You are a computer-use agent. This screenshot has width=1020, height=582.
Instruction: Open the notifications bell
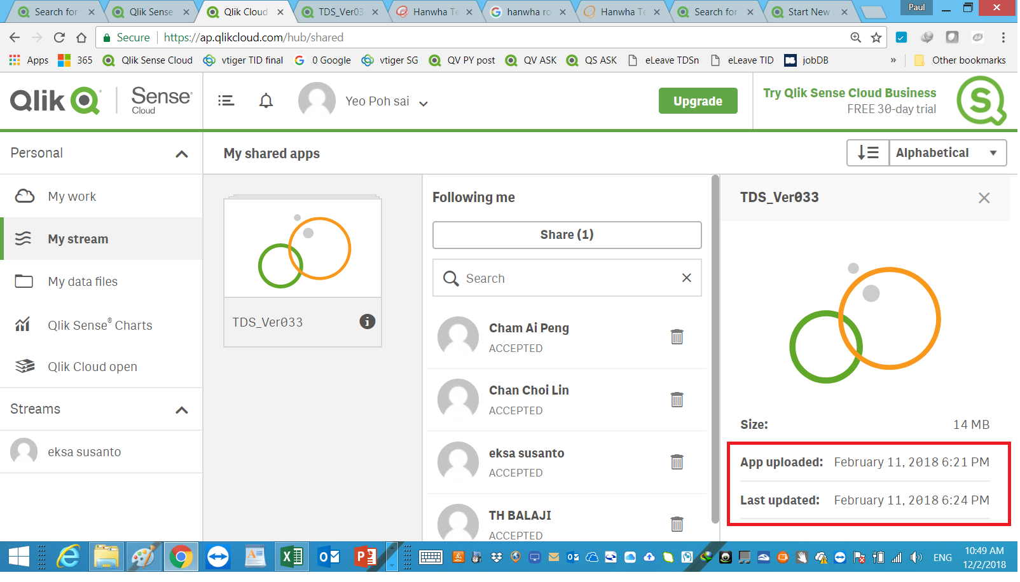(266, 100)
